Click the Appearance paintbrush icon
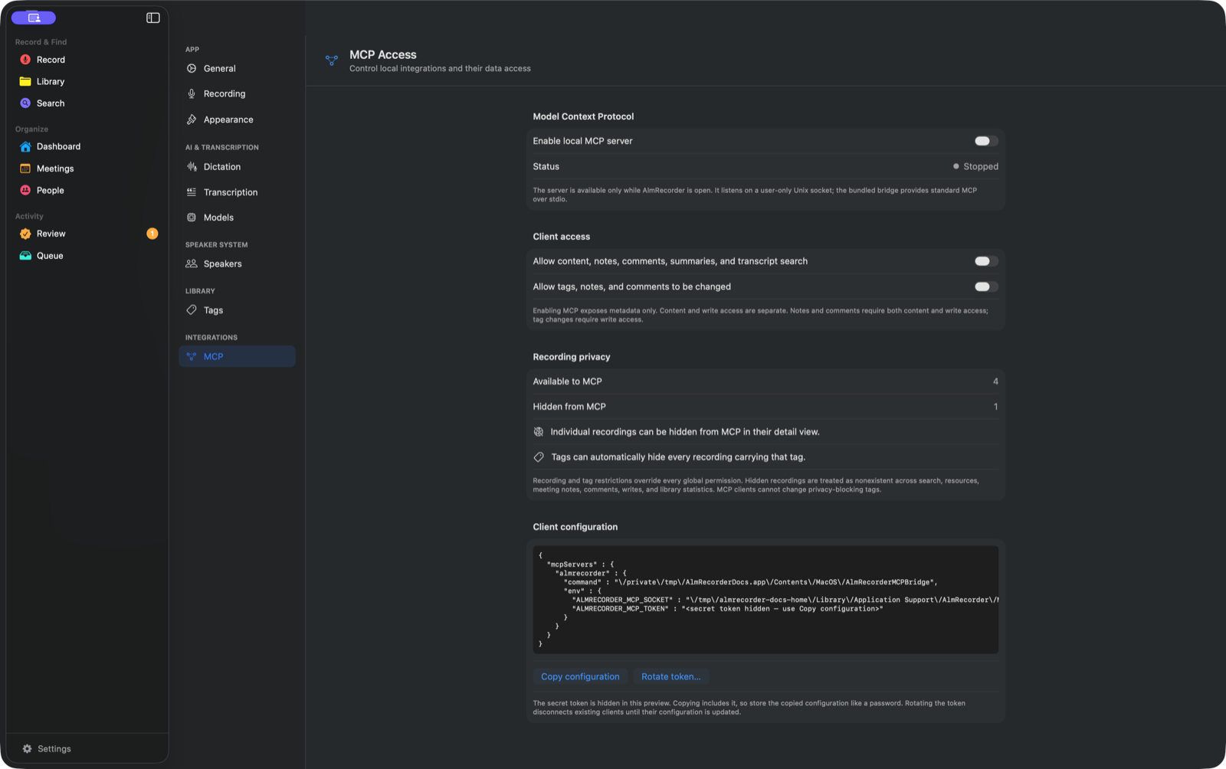Screen dimensions: 1226x769 [192, 119]
